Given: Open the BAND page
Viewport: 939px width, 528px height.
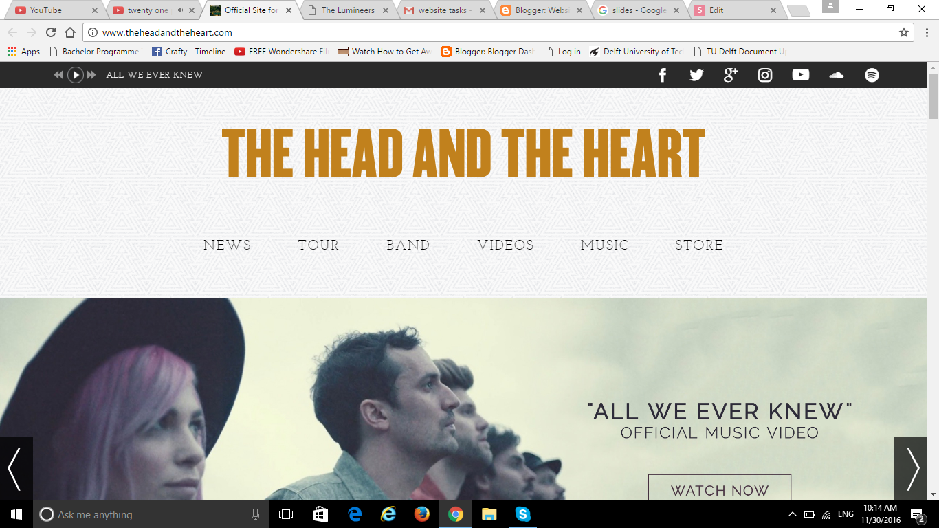Looking at the screenshot, I should [x=408, y=245].
